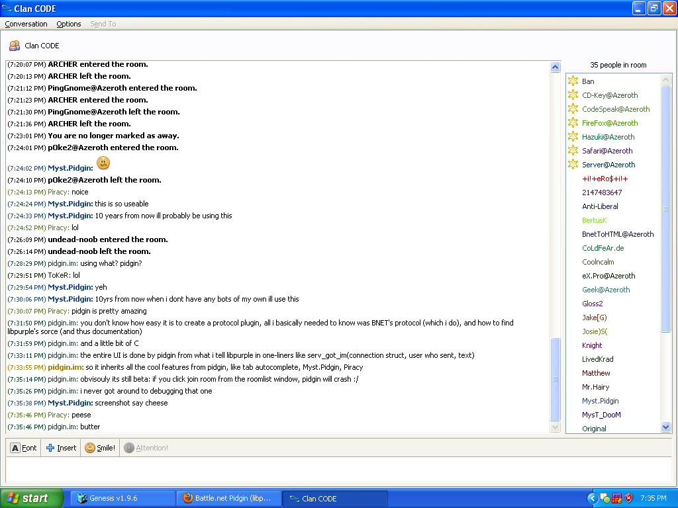Open the Smile emoticon picker
This screenshot has height=508, width=678.
click(x=100, y=448)
